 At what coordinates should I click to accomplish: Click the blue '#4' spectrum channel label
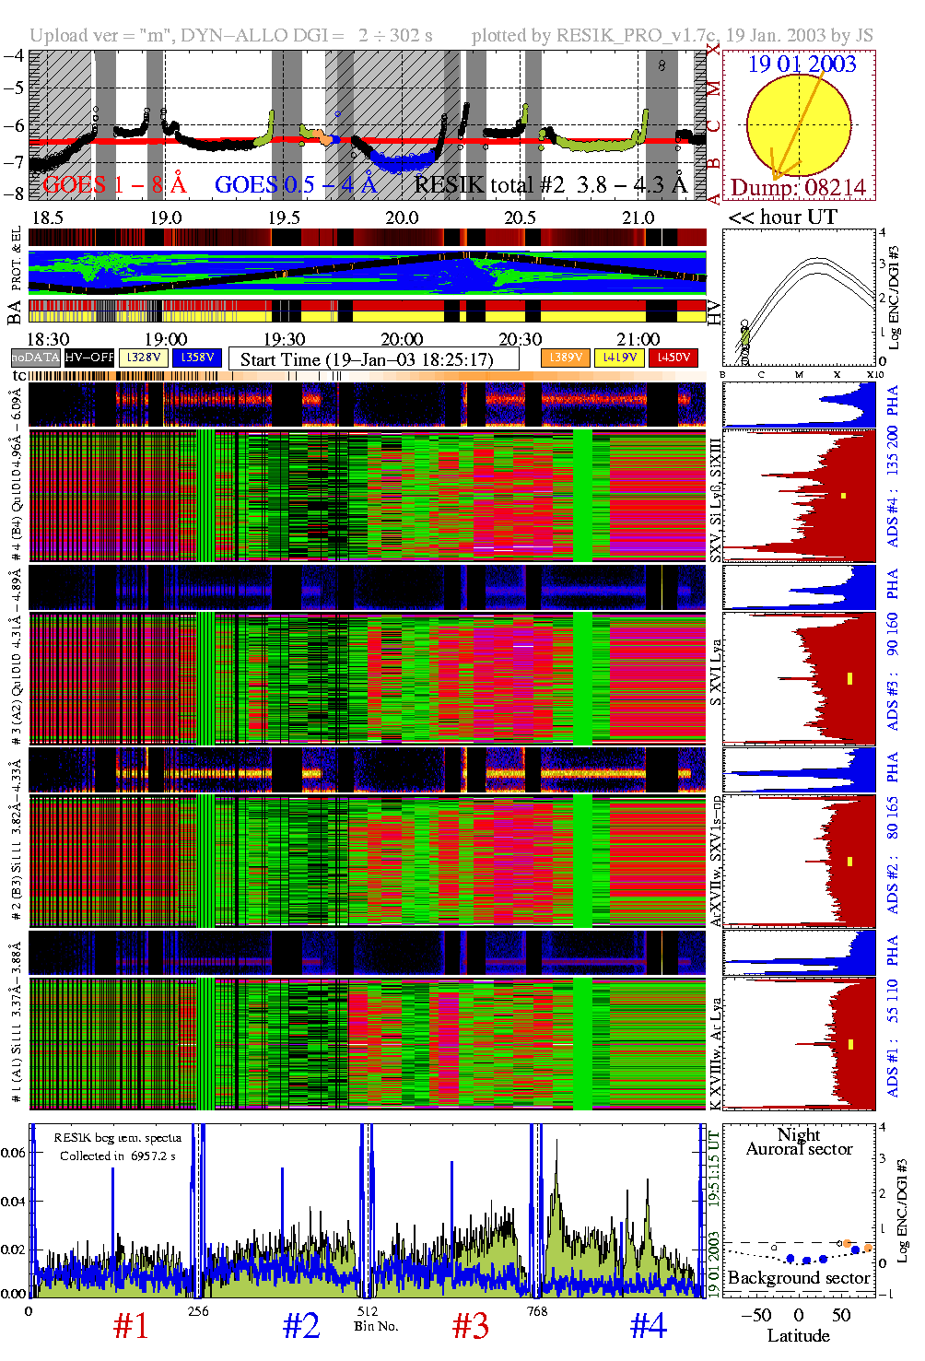pyautogui.click(x=648, y=1326)
